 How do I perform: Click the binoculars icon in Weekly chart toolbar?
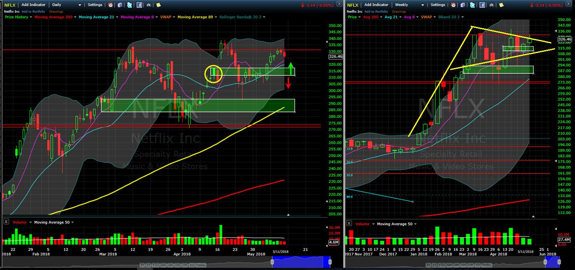(492, 5)
